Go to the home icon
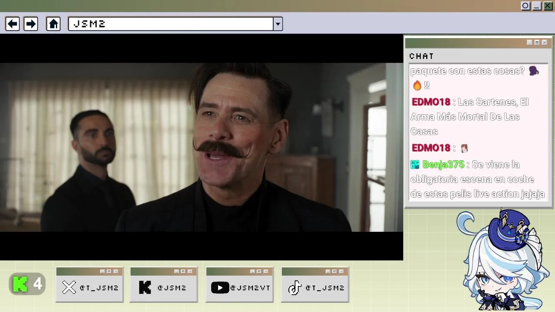The width and height of the screenshot is (555, 312). click(x=53, y=24)
